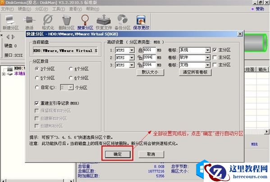270x182 pixels.
Task: Click the 激活 toolbar icon
Action: [x=29, y=22]
